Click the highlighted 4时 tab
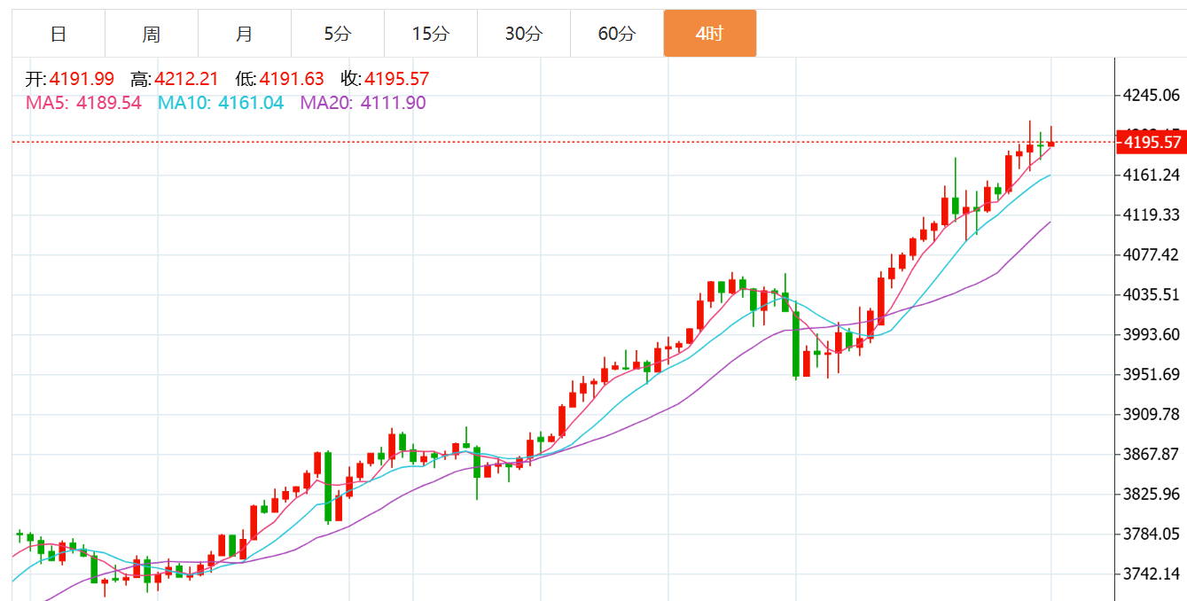 click(x=710, y=34)
